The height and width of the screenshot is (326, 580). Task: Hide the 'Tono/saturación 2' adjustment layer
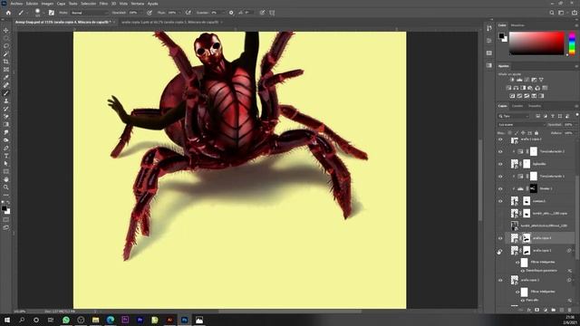click(x=500, y=151)
